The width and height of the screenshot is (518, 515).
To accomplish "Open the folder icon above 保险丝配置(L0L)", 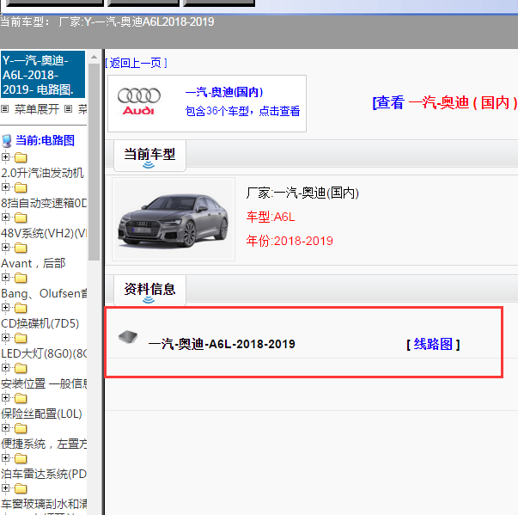I will coord(21,398).
